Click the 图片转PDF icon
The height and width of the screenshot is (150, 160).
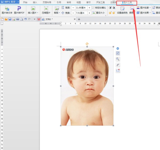coord(19,9)
